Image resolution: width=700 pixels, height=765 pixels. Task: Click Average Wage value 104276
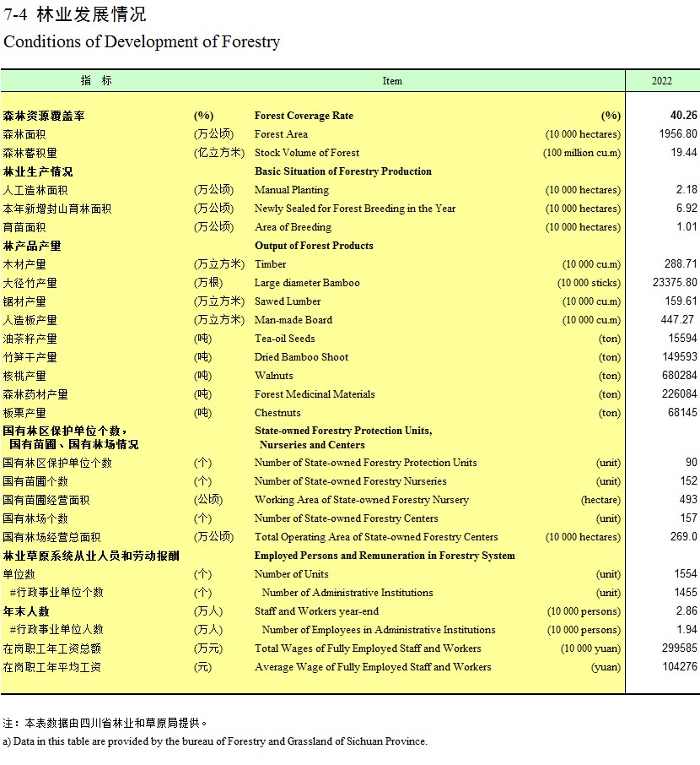pos(680,666)
